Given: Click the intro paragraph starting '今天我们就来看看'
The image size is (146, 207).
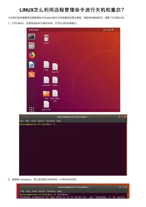Looking at the screenshot, I should [x=67, y=18].
